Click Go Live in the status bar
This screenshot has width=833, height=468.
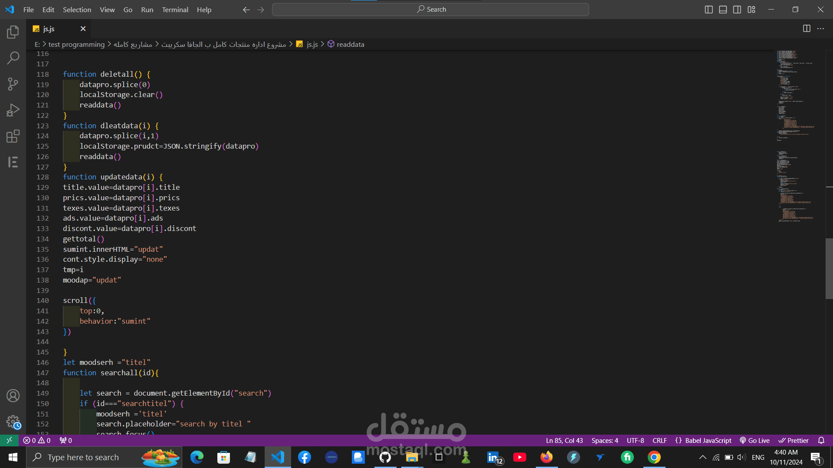click(x=754, y=440)
